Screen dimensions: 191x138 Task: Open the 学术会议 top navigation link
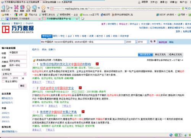coord(134,24)
